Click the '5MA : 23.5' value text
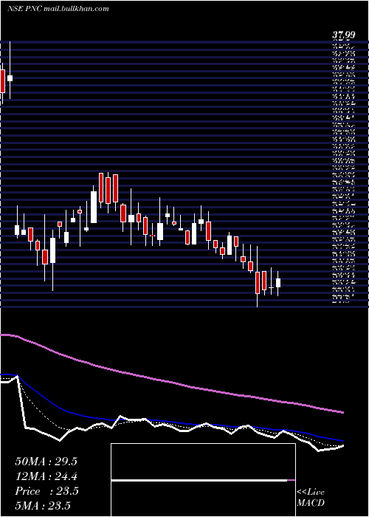The image size is (369, 517). coord(43,506)
